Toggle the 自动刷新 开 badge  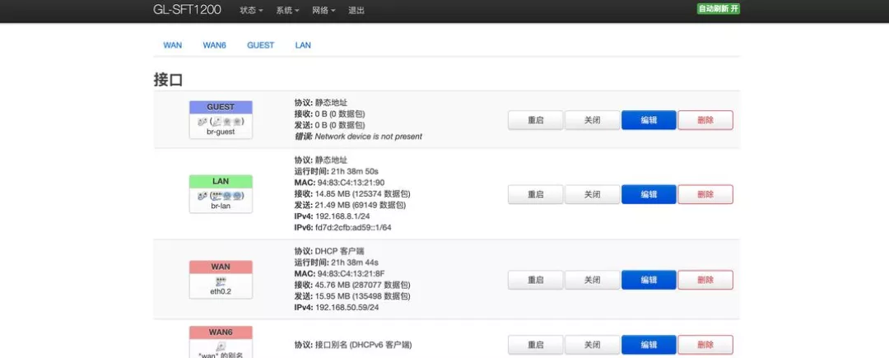(x=719, y=9)
